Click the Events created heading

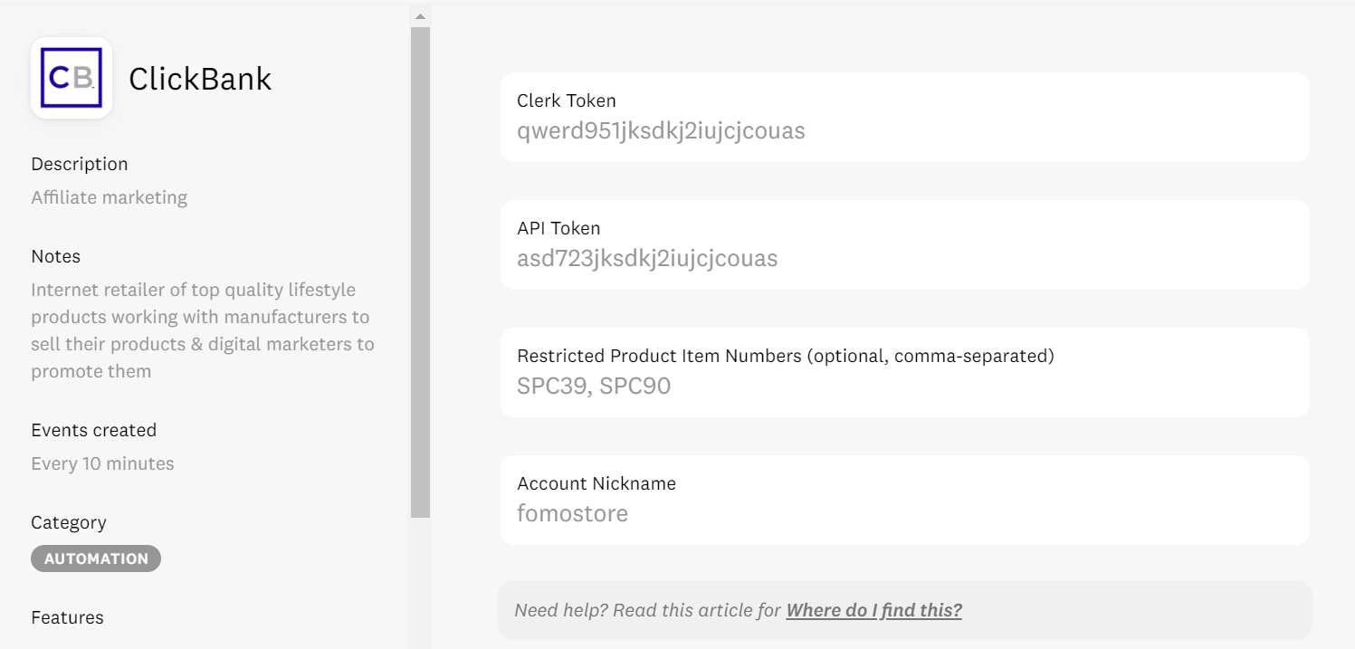pos(94,430)
